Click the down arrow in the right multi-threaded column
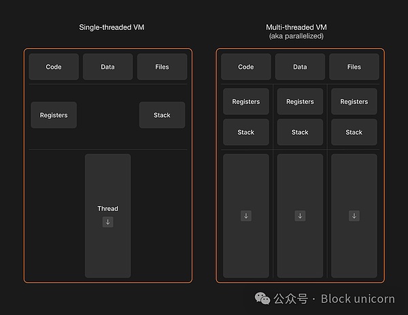This screenshot has width=408, height=315. [354, 216]
